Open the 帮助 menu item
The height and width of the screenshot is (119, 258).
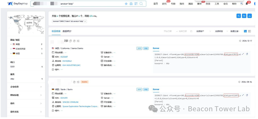coord(234,4)
